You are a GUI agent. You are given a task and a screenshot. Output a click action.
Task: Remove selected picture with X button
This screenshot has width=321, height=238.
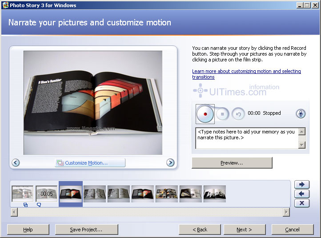301,203
